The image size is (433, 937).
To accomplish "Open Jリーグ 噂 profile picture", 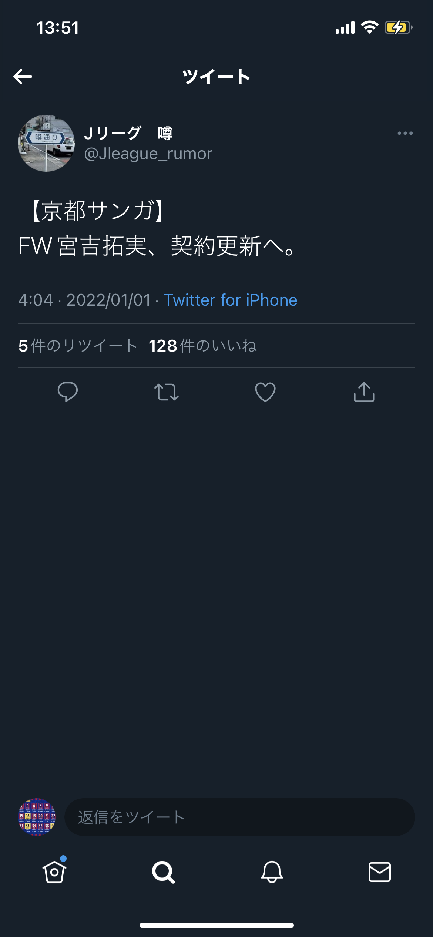I will (46, 143).
